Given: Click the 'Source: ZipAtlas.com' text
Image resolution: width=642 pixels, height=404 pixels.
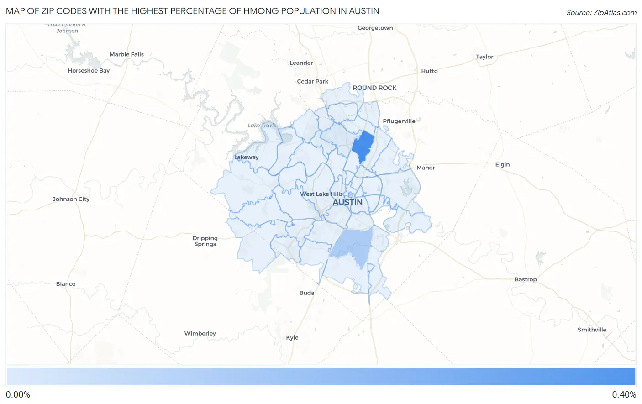Looking at the screenshot, I should pos(601,13).
